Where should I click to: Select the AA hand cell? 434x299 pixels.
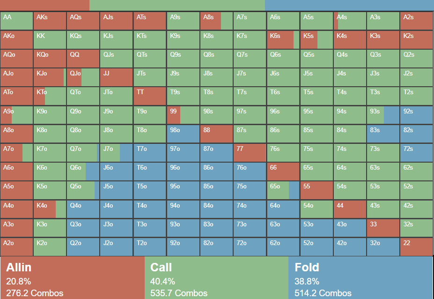click(16, 21)
